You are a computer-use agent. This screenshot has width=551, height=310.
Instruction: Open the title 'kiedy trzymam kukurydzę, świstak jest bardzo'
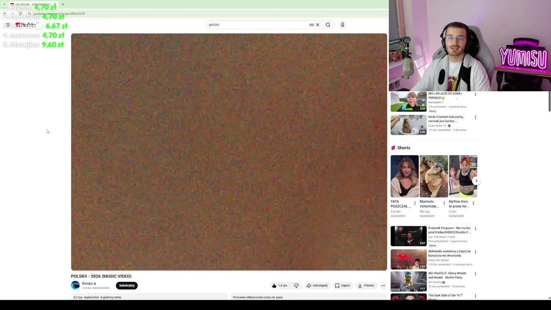click(x=446, y=119)
